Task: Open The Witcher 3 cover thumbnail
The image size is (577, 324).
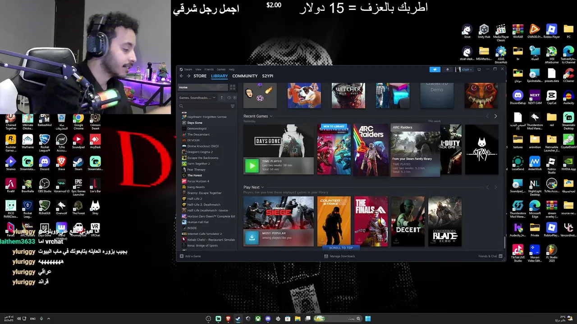Action: point(348,95)
